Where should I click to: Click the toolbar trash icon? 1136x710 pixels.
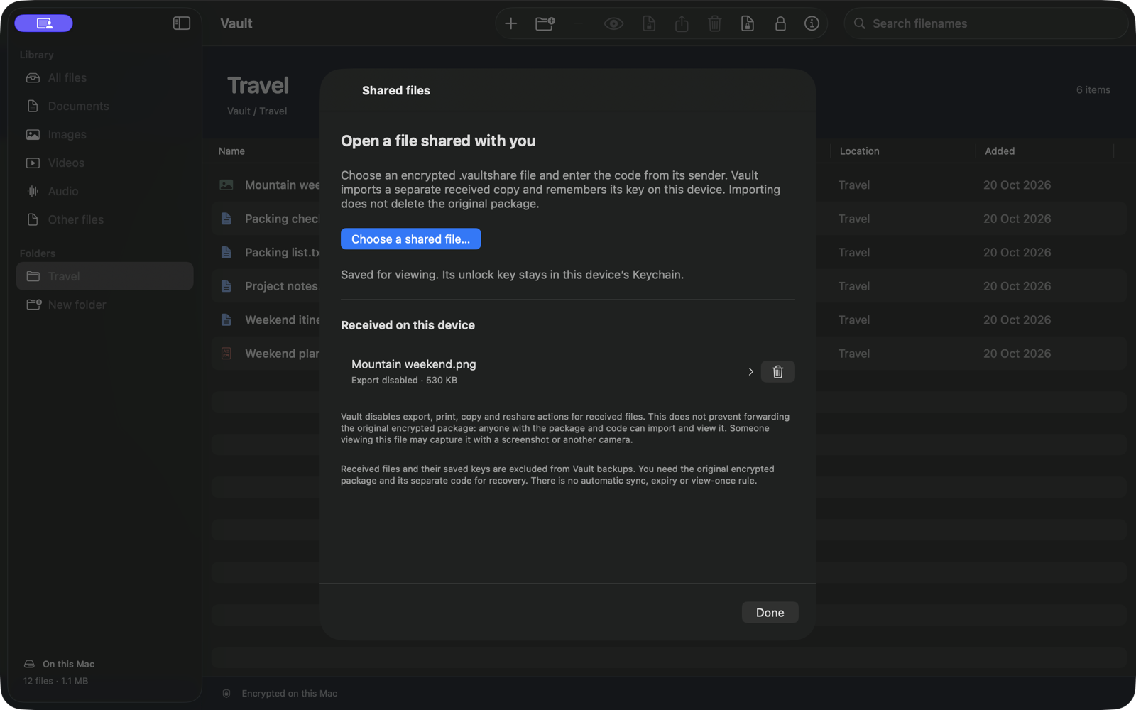[715, 23]
